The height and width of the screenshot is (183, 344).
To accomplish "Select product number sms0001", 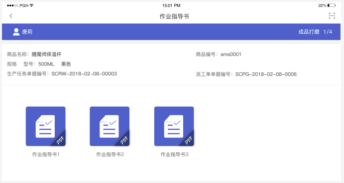I will (231, 54).
